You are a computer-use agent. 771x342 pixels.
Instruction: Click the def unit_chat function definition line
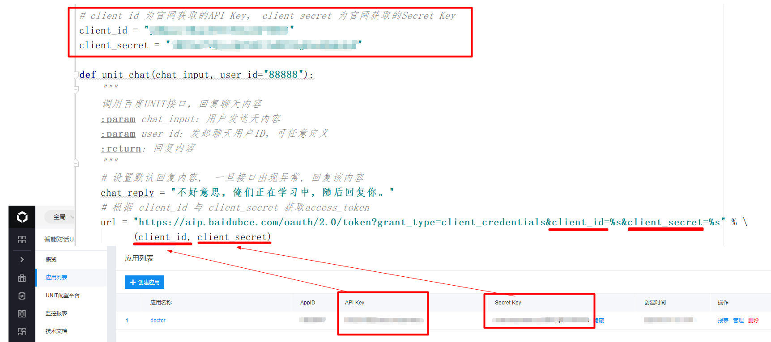196,75
